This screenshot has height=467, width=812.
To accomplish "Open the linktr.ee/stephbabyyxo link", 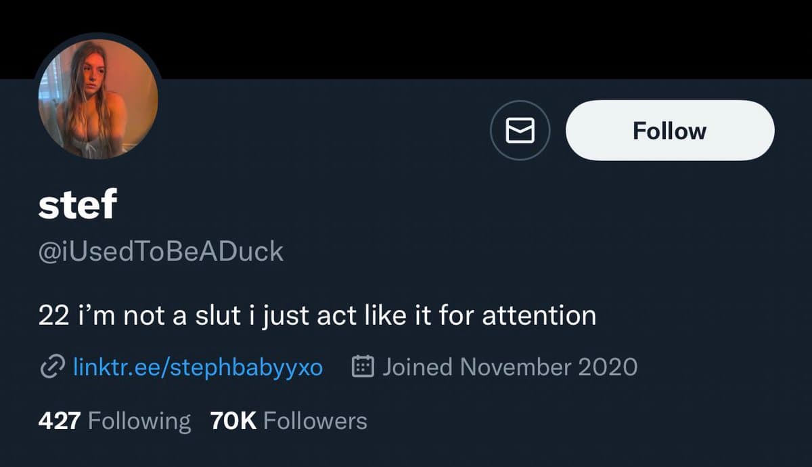I will (x=197, y=367).
